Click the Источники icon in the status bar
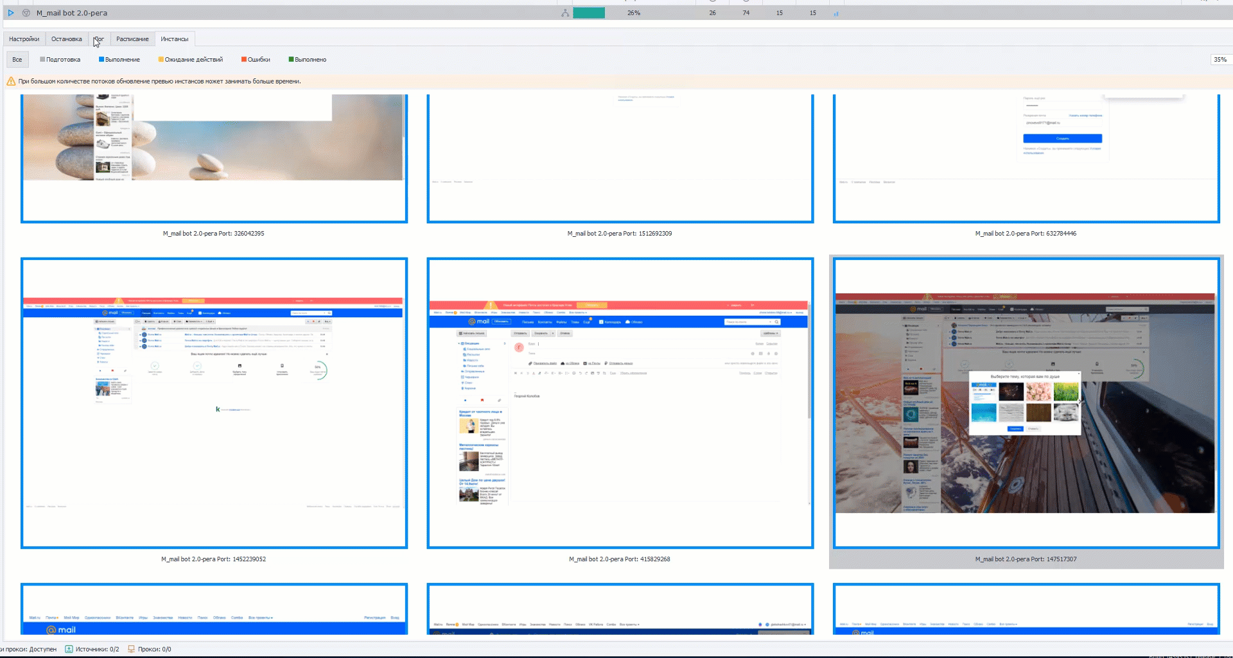The image size is (1233, 658). [x=69, y=649]
